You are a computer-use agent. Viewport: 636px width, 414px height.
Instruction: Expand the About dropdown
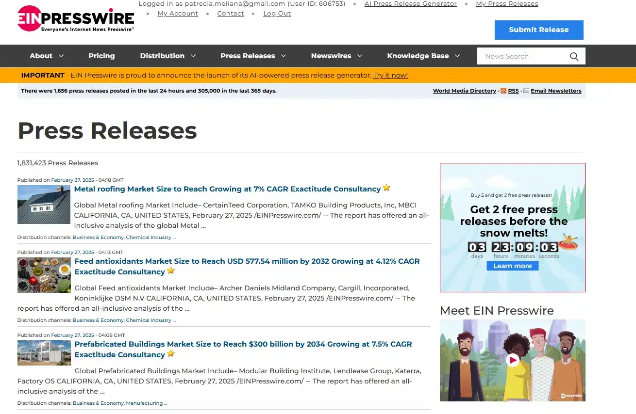[47, 56]
